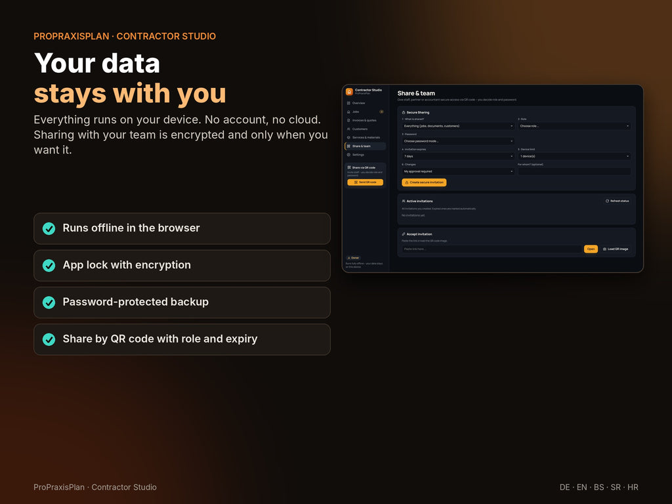
Task: Click the orange Contractor Studio home logo
Action: click(x=349, y=92)
